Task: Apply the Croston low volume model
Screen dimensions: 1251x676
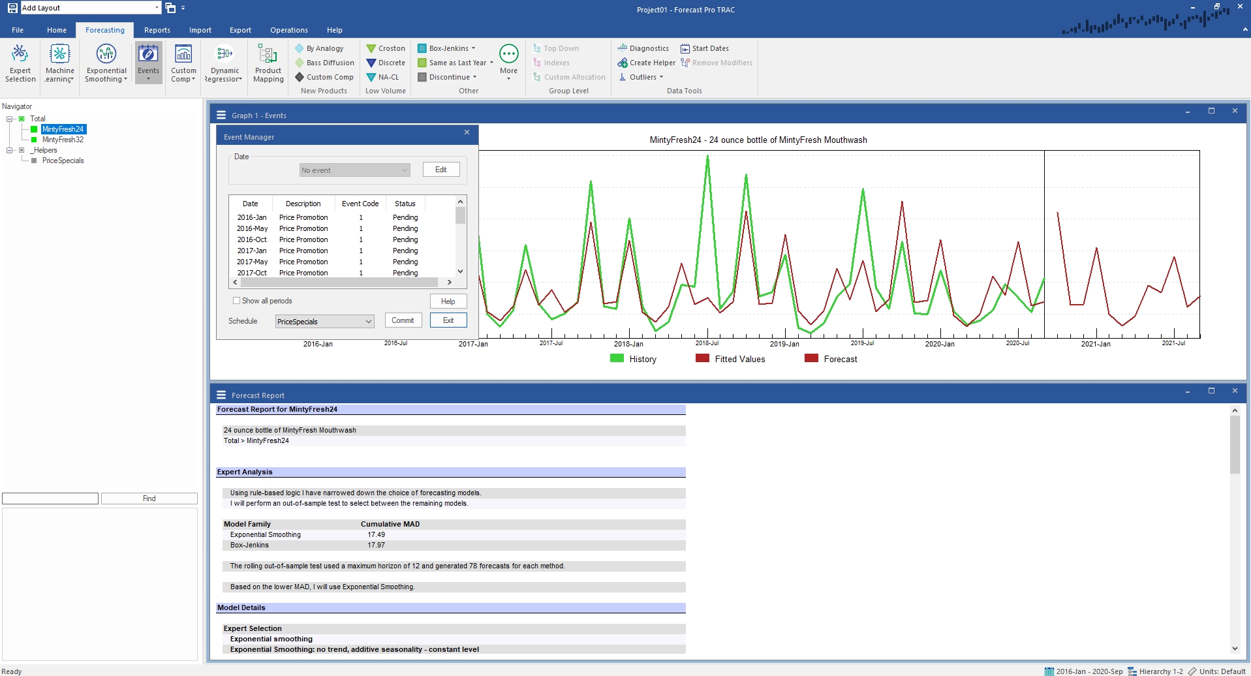Action: pos(386,48)
